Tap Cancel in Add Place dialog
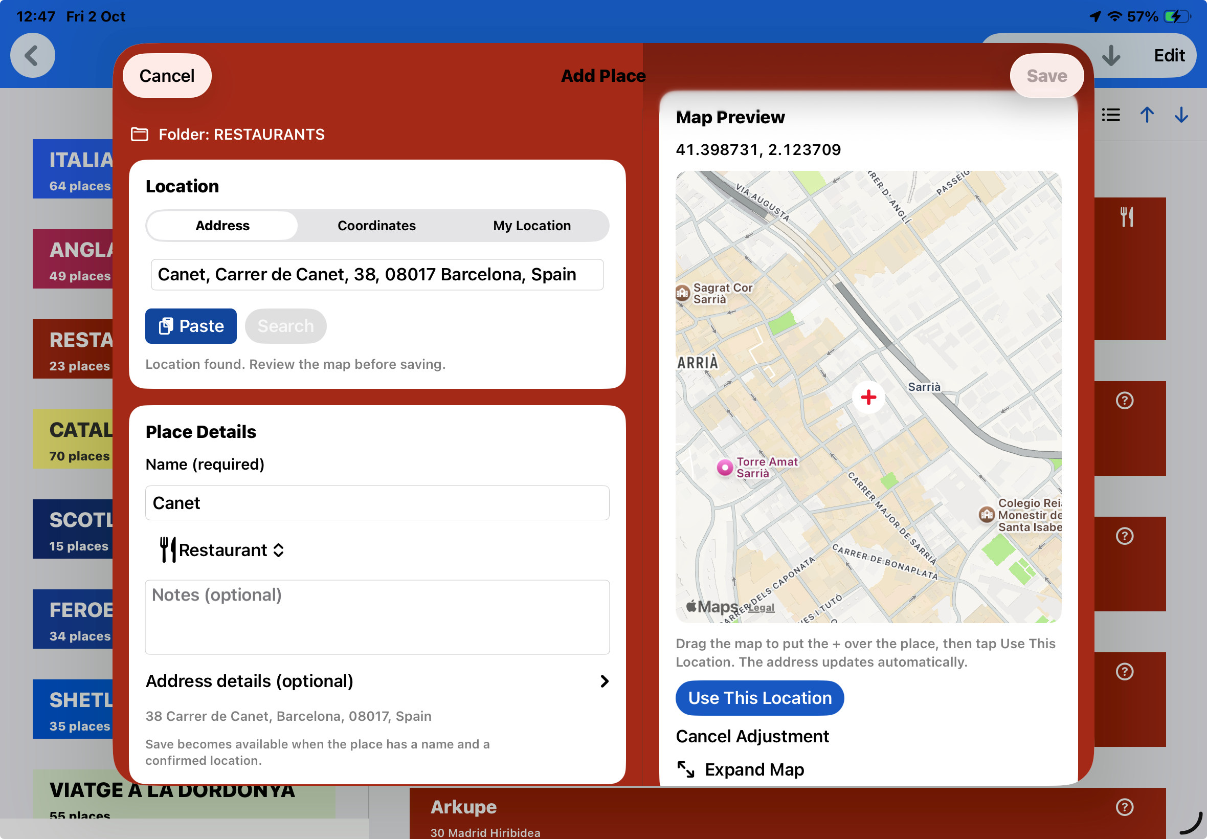This screenshot has height=839, width=1207. point(167,76)
